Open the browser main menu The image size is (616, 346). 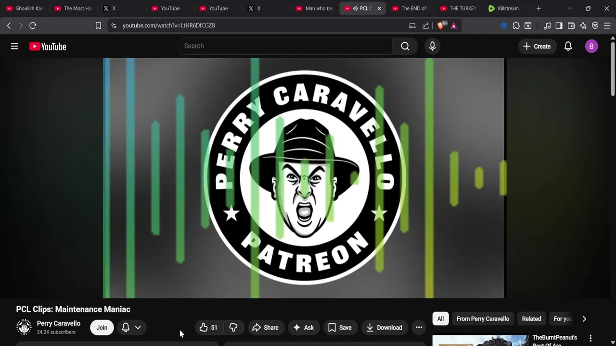pyautogui.click(x=607, y=25)
